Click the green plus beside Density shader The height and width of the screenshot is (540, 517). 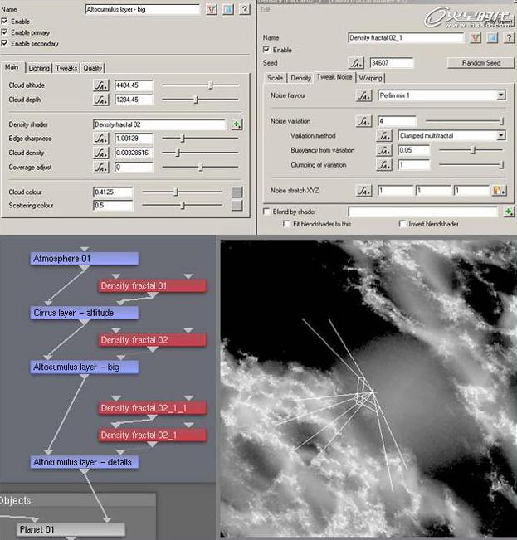point(237,124)
